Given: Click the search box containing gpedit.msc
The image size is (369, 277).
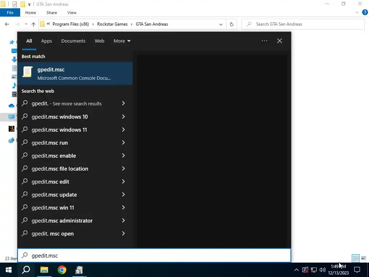Looking at the screenshot, I should (x=154, y=256).
